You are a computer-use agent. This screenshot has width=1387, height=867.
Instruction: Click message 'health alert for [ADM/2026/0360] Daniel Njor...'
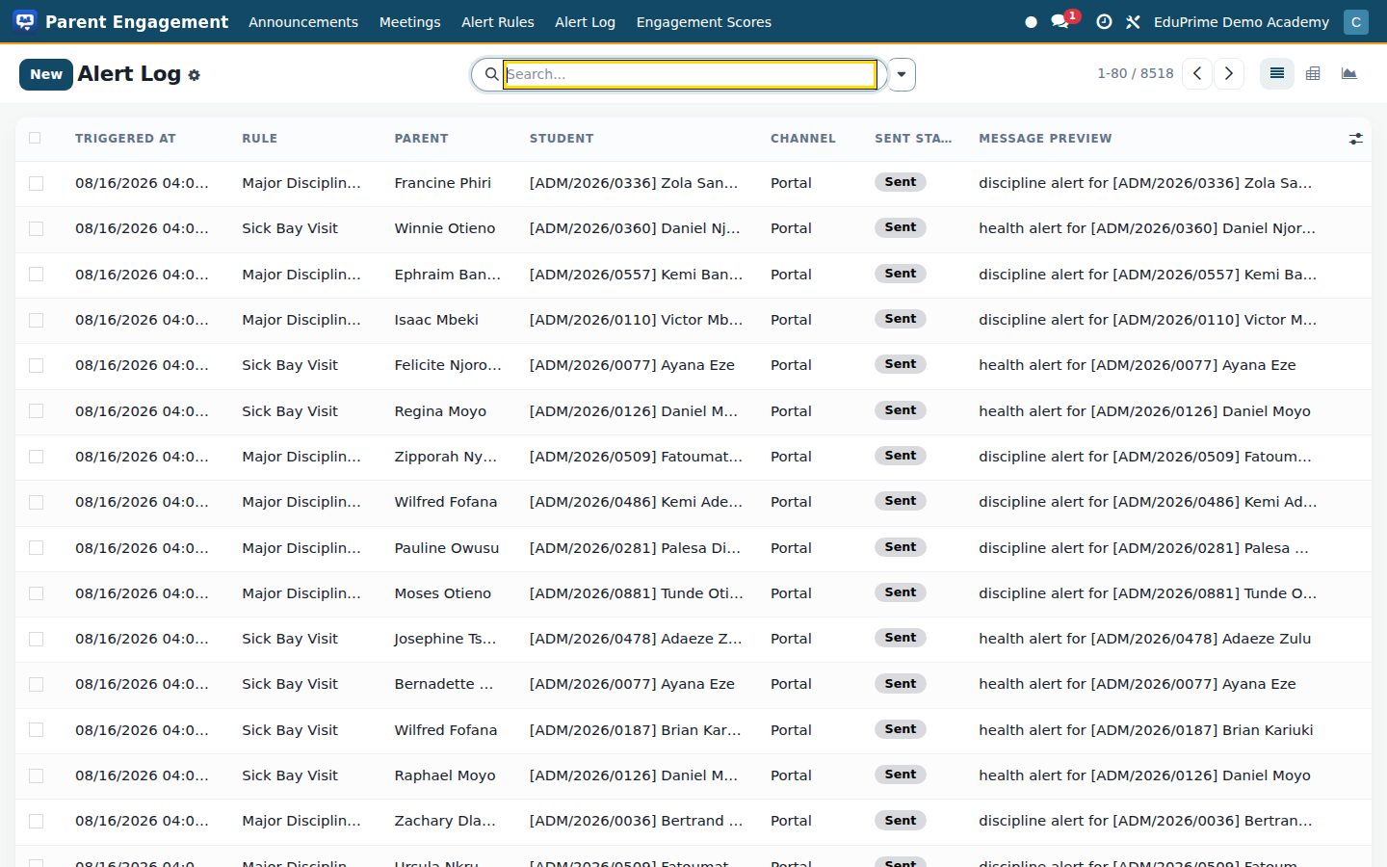(1147, 228)
